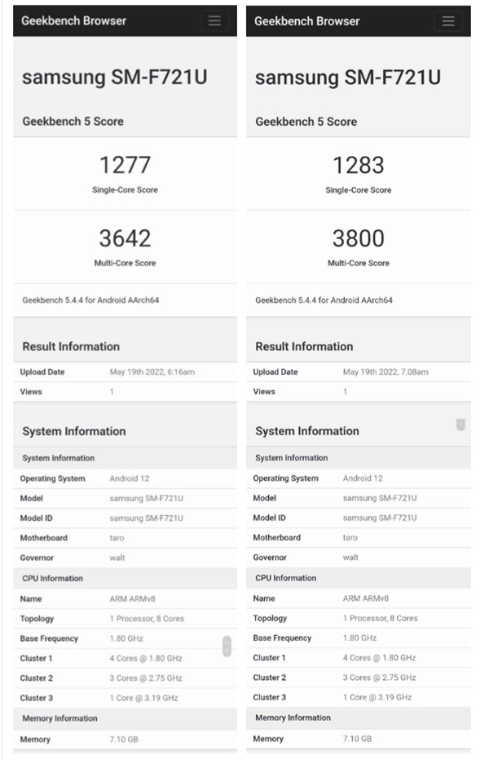
Task: Open the hamburger menu in left Geekbench panel
Action: [x=214, y=21]
